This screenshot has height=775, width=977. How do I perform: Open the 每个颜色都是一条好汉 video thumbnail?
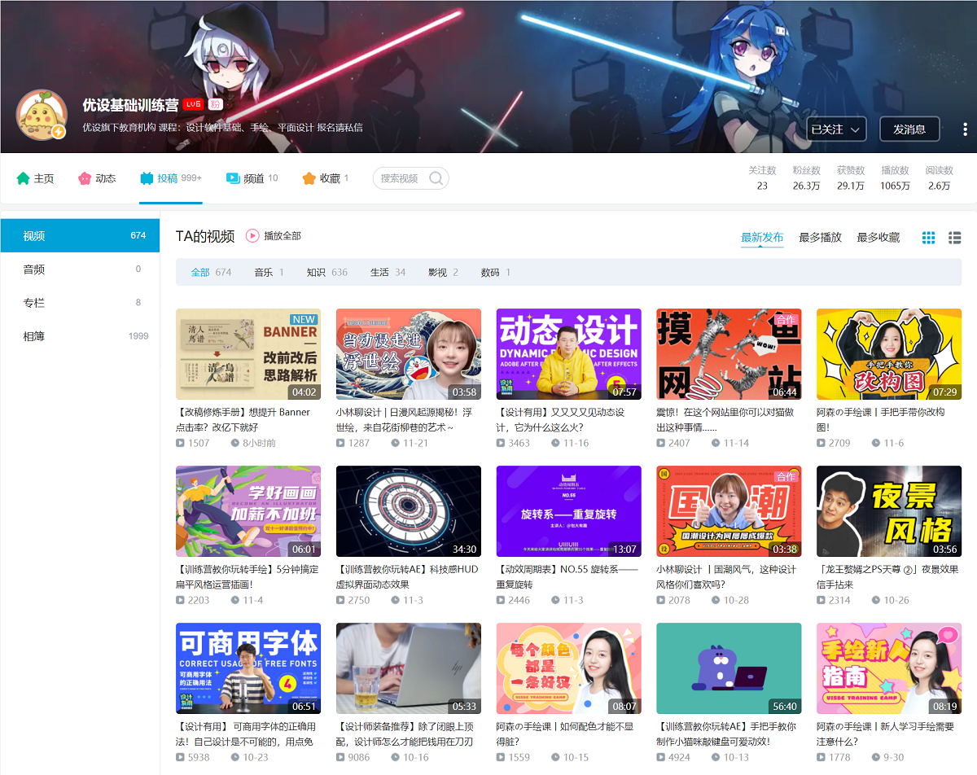[568, 668]
